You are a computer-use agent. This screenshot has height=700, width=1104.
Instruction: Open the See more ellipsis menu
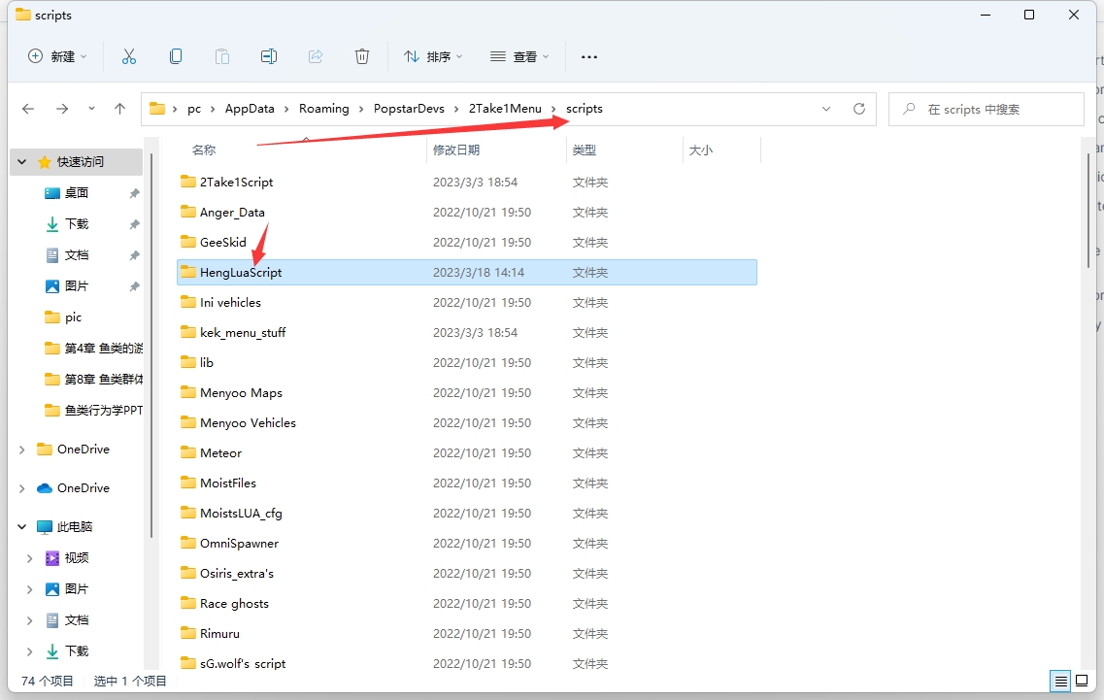[x=588, y=56]
